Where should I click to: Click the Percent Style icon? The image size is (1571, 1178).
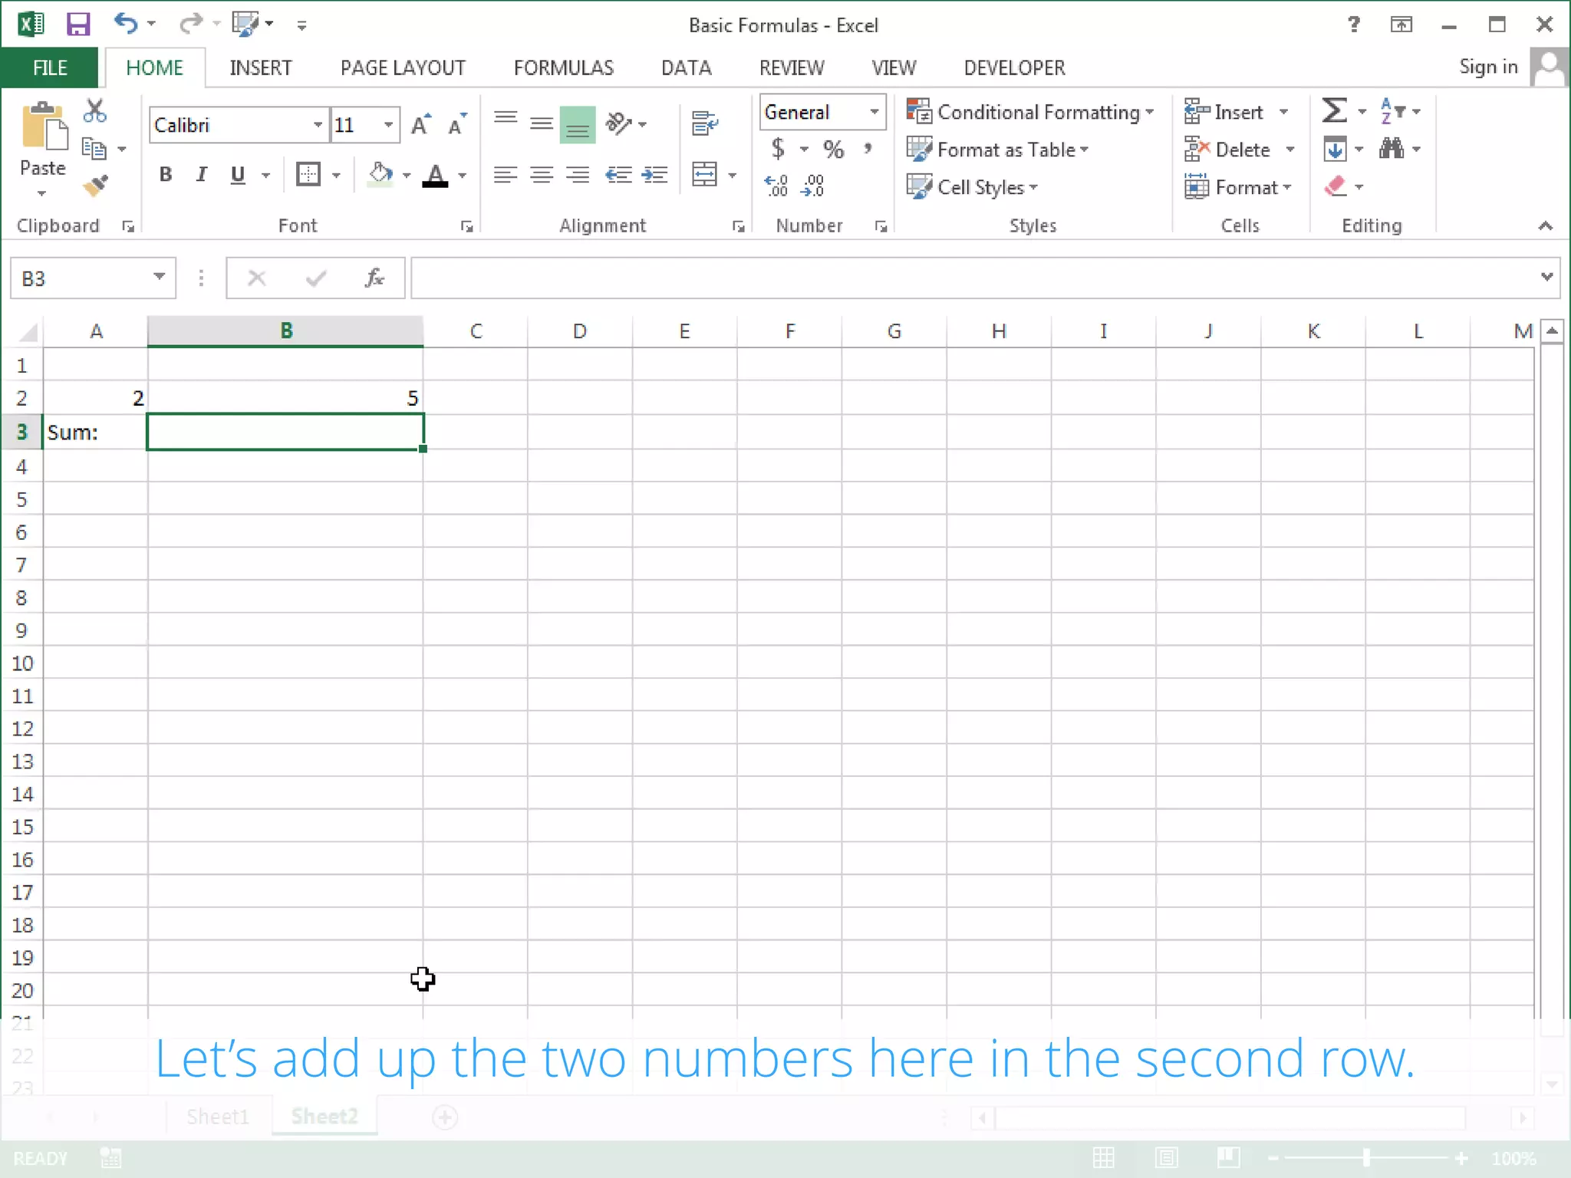click(x=833, y=149)
